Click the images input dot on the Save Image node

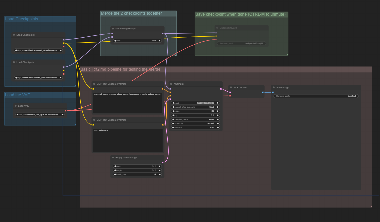tap(273, 92)
